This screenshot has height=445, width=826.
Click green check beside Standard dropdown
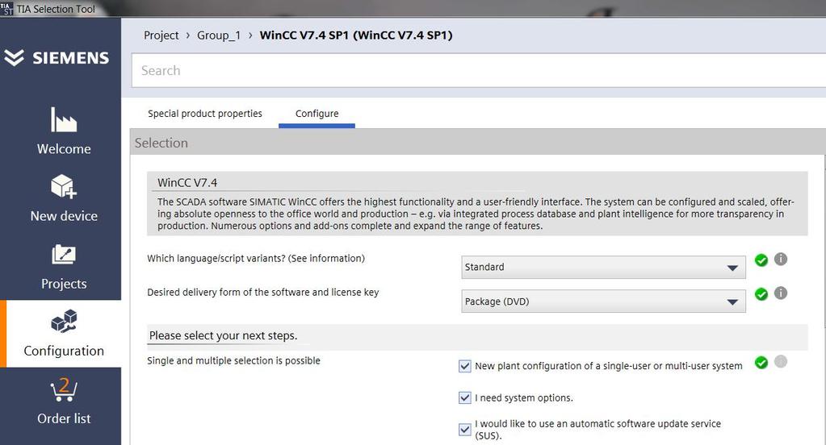point(761,260)
